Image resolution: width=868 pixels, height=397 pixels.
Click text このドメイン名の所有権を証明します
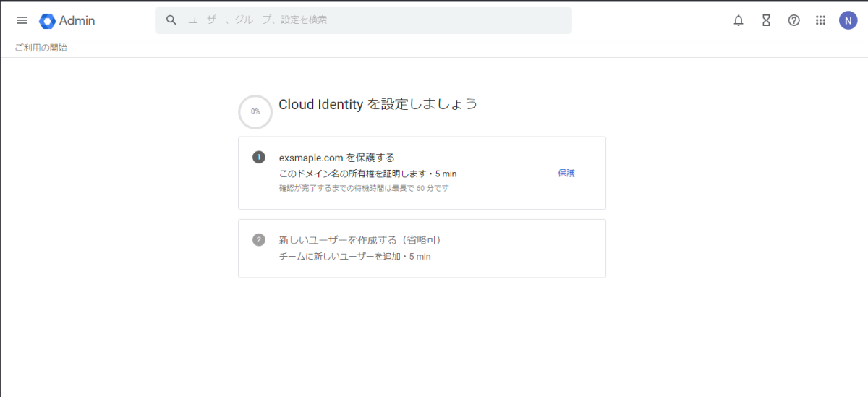[352, 174]
